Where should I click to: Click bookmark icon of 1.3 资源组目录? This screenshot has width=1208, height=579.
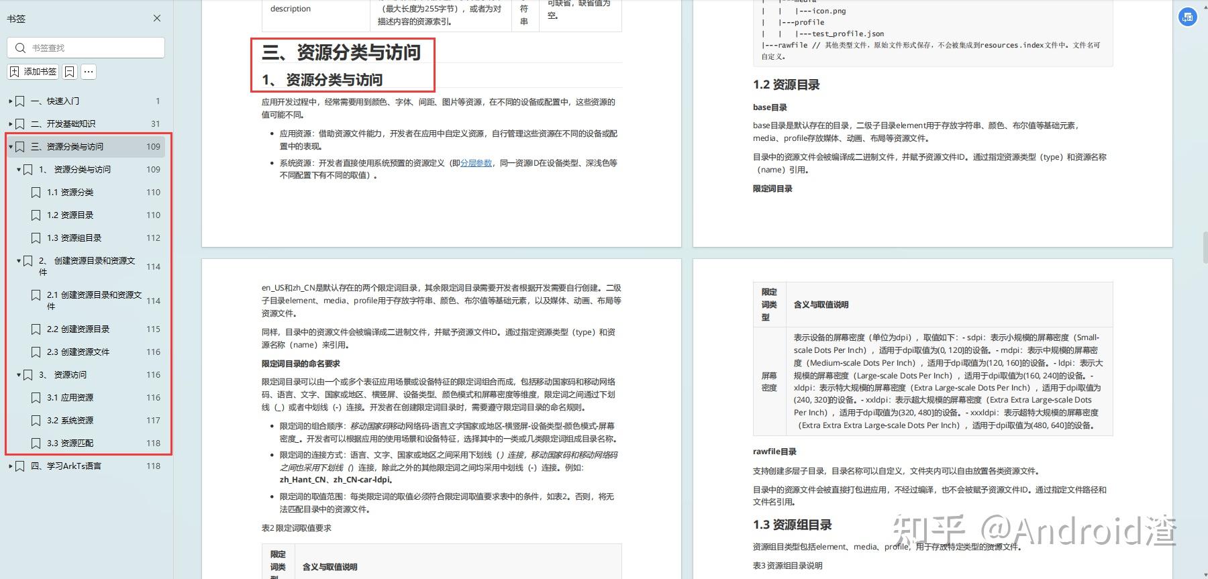click(36, 238)
